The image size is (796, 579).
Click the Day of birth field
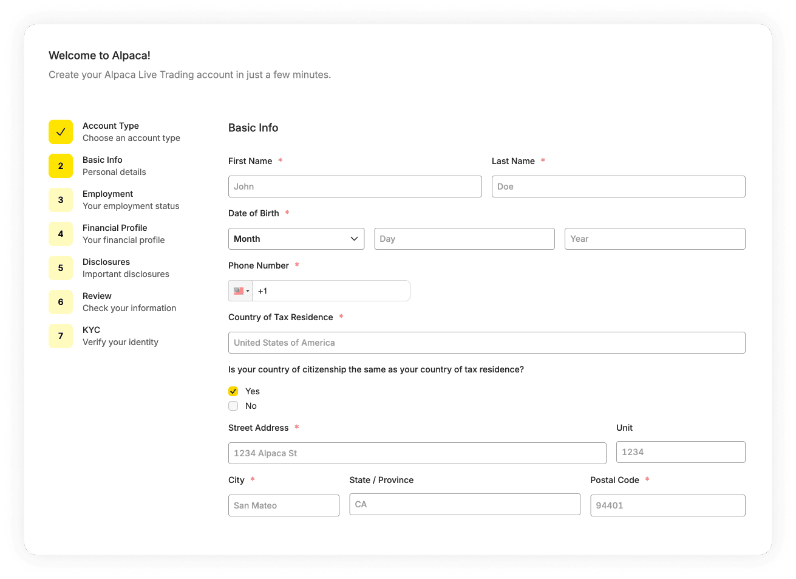pos(464,239)
